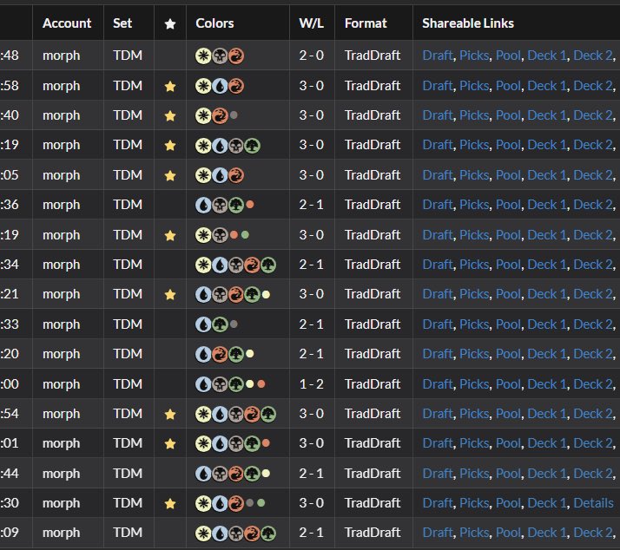Viewport: 620px width, 550px height.
Task: Open the Deck 1 link in the :05 row
Action: [547, 175]
